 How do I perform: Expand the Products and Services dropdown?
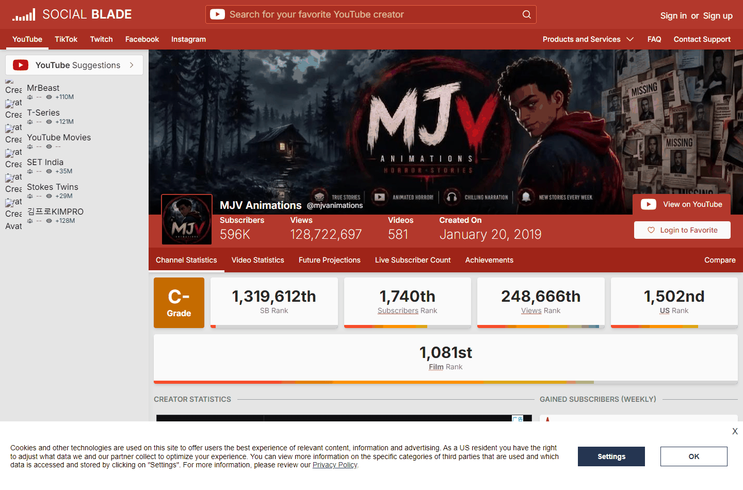588,39
